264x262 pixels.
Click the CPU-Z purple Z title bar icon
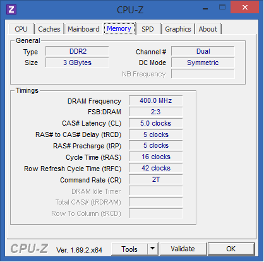pyautogui.click(x=11, y=9)
